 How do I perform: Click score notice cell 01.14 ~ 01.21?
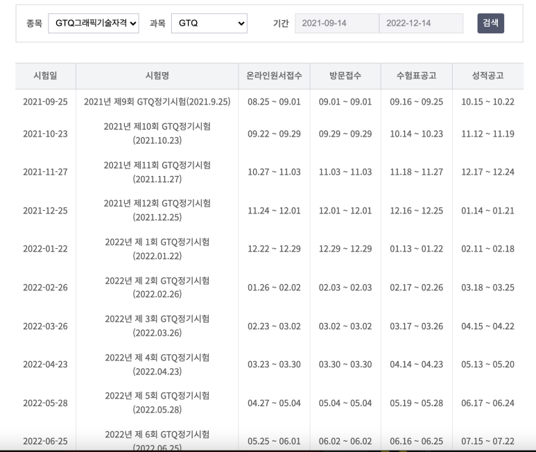point(487,211)
